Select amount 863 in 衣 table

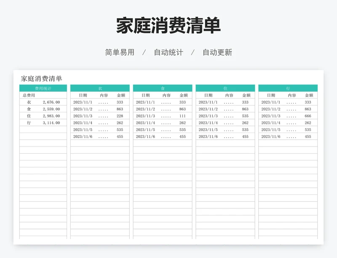pyautogui.click(x=120, y=109)
